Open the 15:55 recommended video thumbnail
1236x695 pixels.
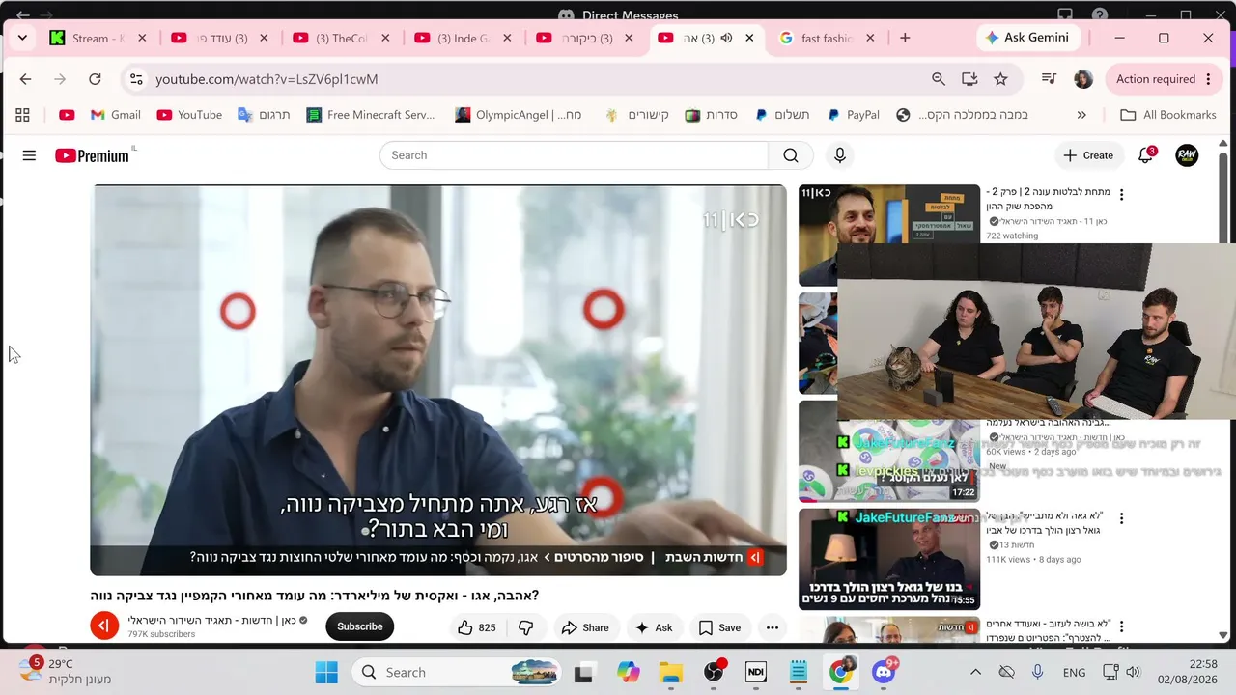pyautogui.click(x=889, y=559)
